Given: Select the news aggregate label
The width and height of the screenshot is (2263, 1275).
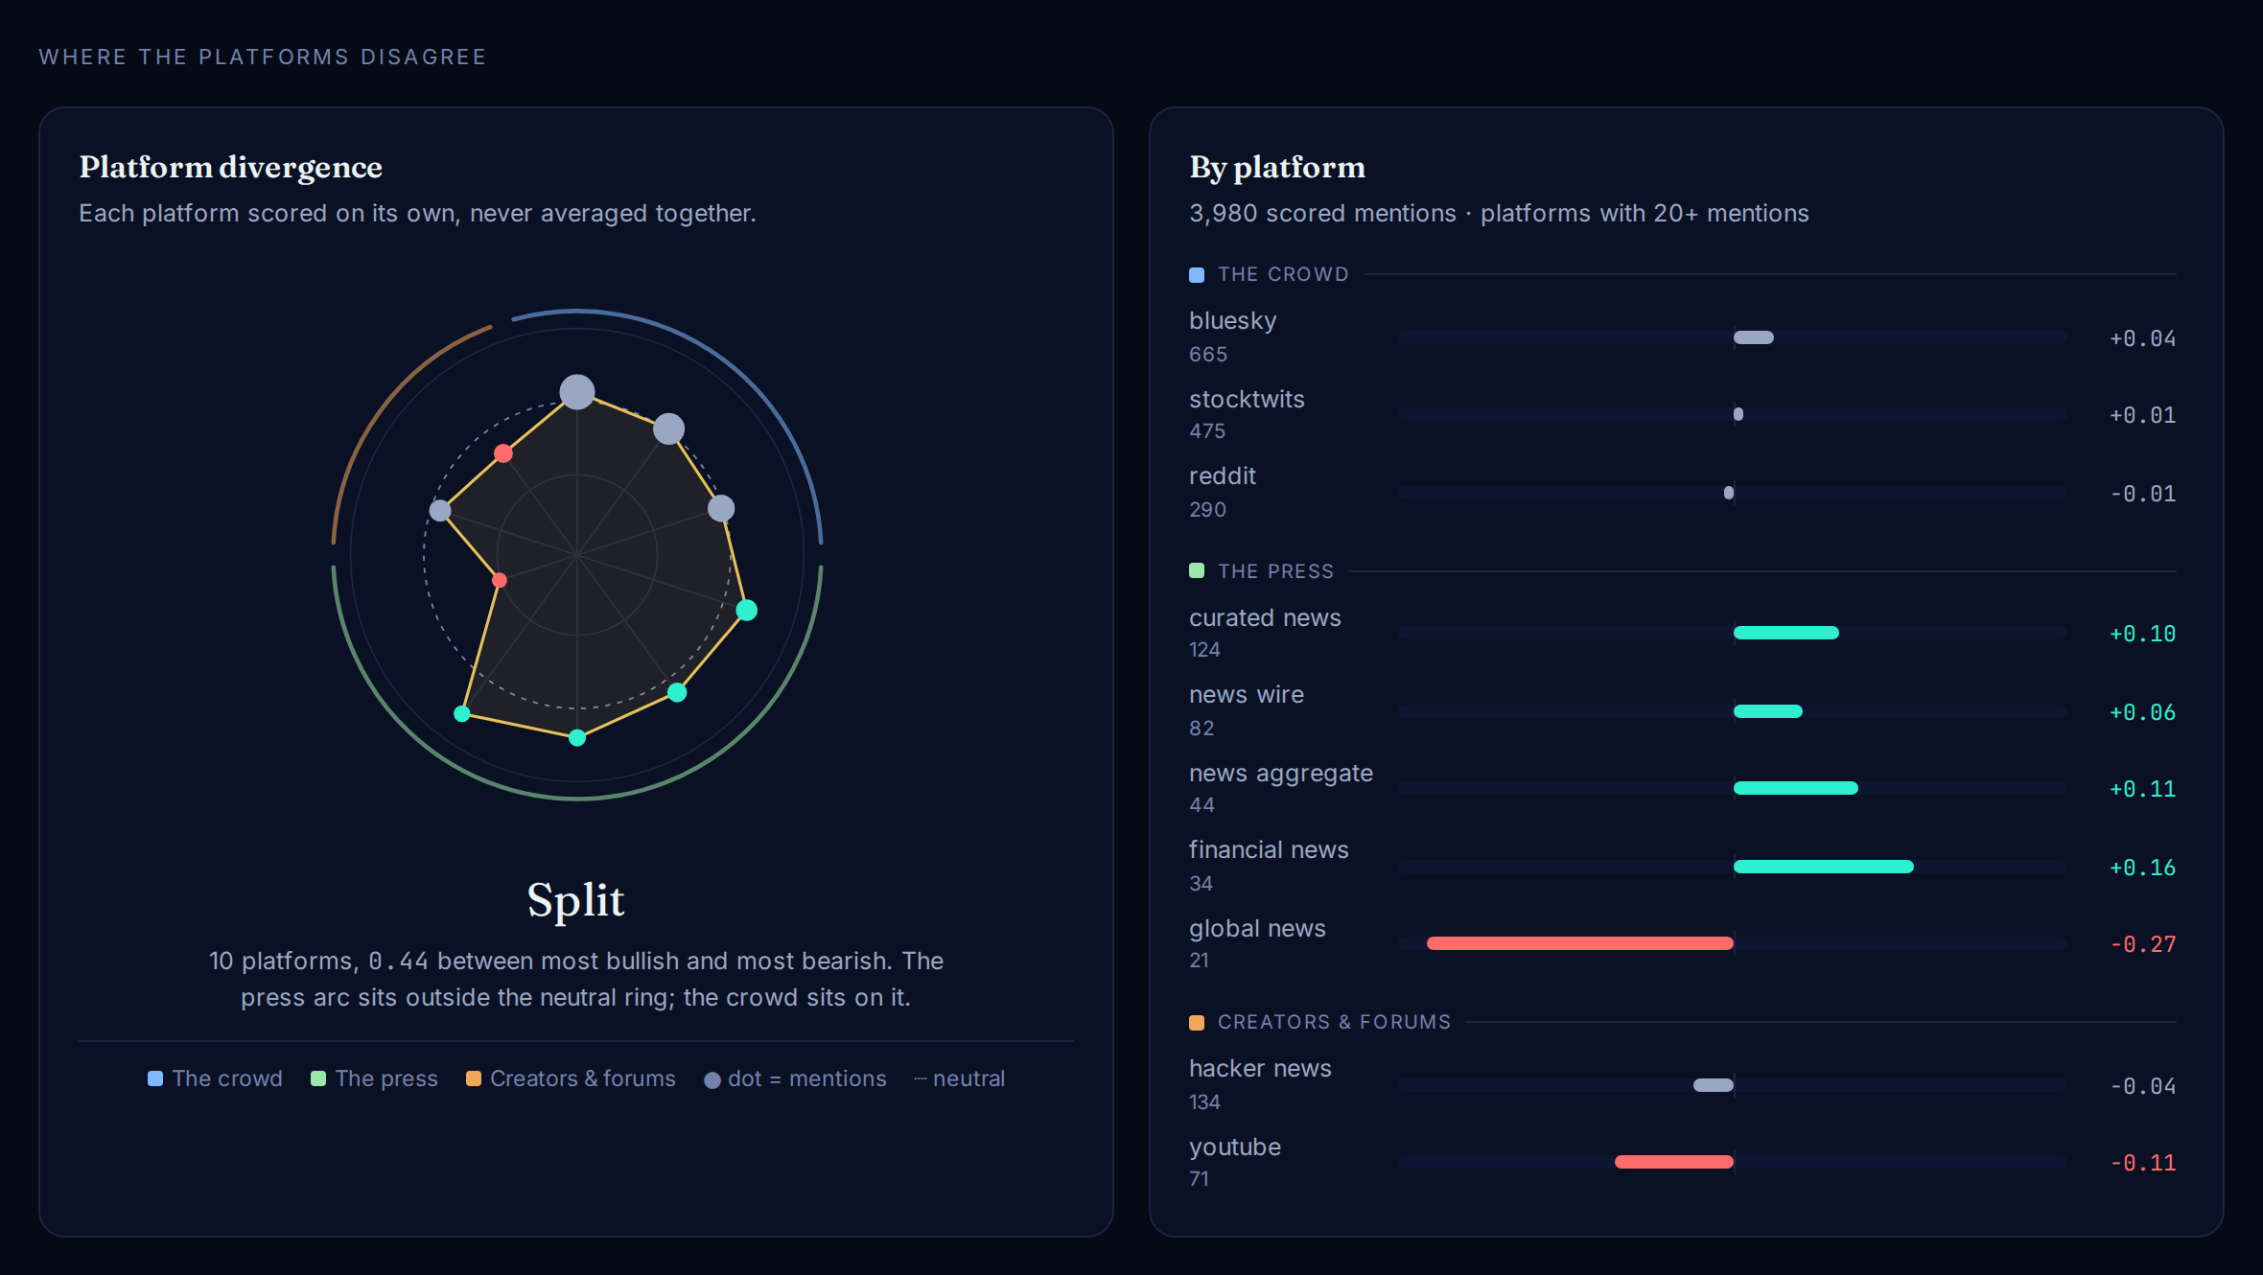Looking at the screenshot, I should pyautogui.click(x=1281, y=774).
